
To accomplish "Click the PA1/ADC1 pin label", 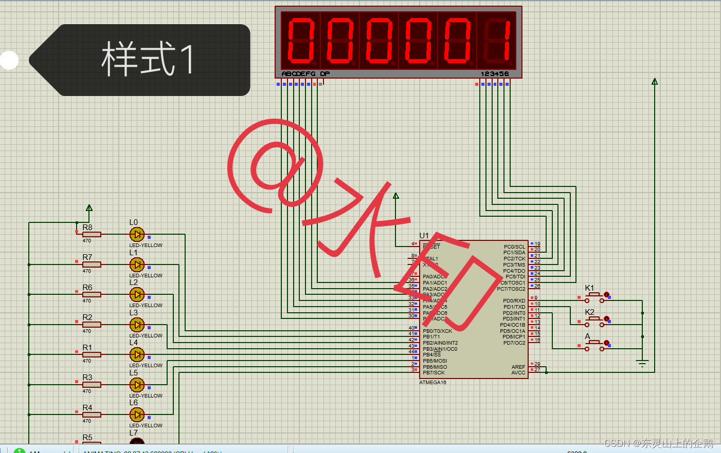I will (x=435, y=283).
